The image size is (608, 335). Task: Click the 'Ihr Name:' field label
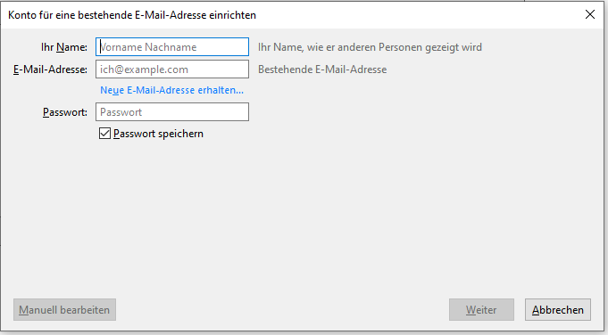(x=64, y=47)
